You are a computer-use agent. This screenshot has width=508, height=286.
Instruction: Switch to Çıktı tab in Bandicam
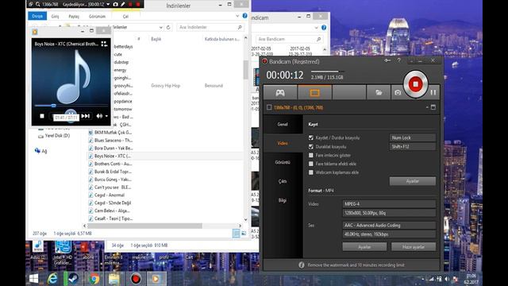(x=283, y=181)
